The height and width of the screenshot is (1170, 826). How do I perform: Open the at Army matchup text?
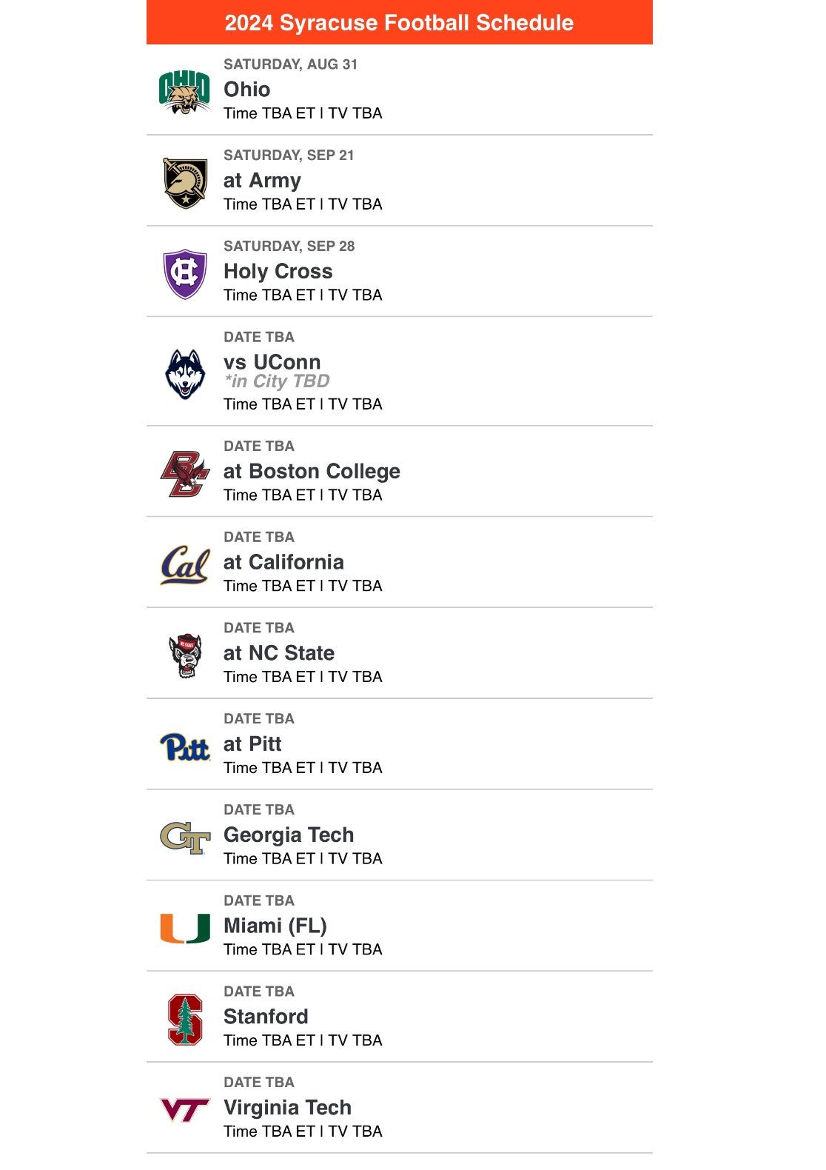coord(262,181)
